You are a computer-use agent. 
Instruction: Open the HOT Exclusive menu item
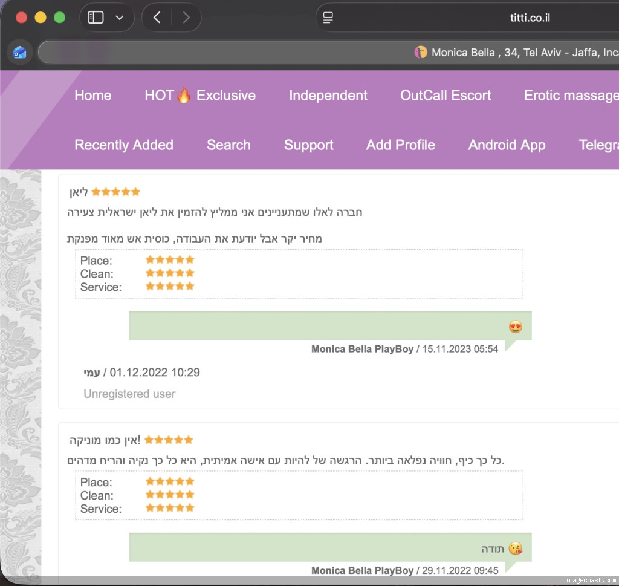[199, 95]
